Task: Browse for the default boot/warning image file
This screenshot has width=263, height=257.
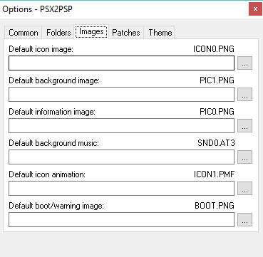Action: tap(244, 219)
